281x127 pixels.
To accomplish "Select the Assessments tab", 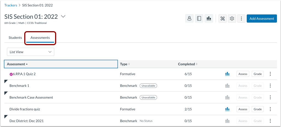I will click(x=40, y=38).
